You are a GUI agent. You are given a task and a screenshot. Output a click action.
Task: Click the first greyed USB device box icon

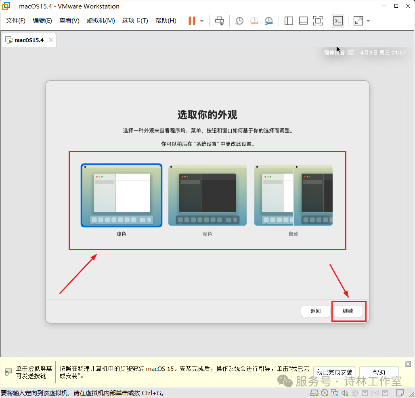pos(365,393)
